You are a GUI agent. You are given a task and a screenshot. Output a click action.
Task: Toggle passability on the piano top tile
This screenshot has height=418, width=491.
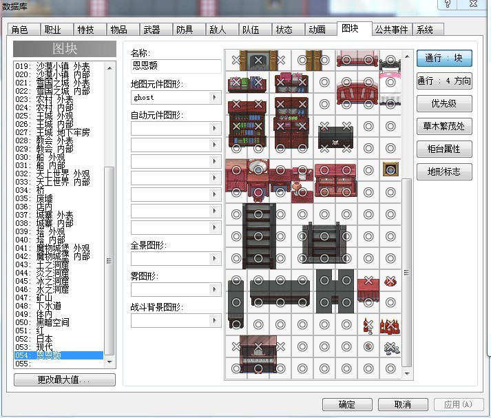coord(258,346)
